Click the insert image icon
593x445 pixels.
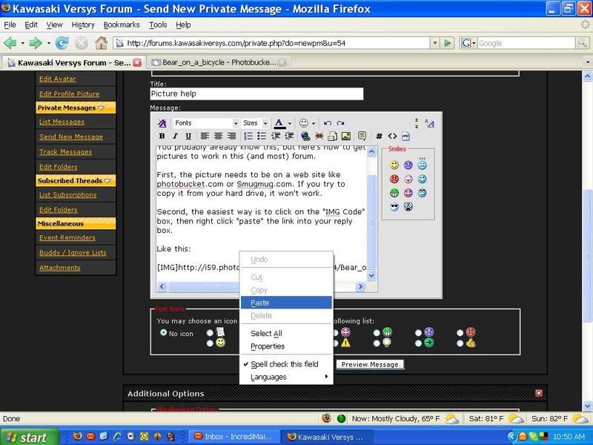345,136
